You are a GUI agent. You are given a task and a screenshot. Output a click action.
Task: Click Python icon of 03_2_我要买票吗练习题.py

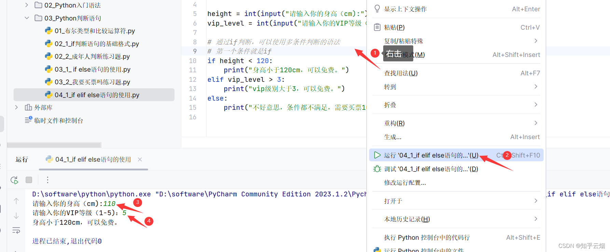[x=48, y=82]
